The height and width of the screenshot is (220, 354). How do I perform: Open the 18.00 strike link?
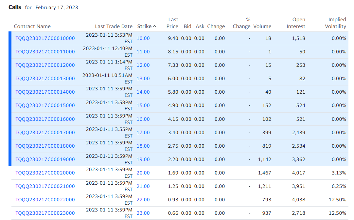point(143,146)
